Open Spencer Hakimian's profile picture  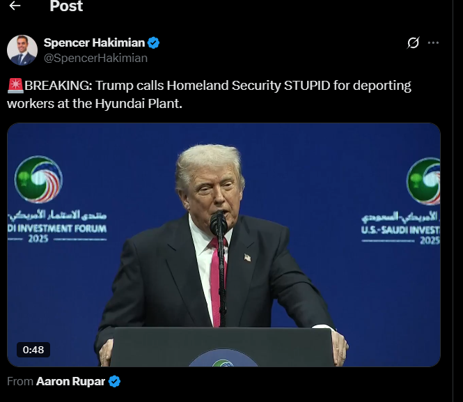pos(22,50)
